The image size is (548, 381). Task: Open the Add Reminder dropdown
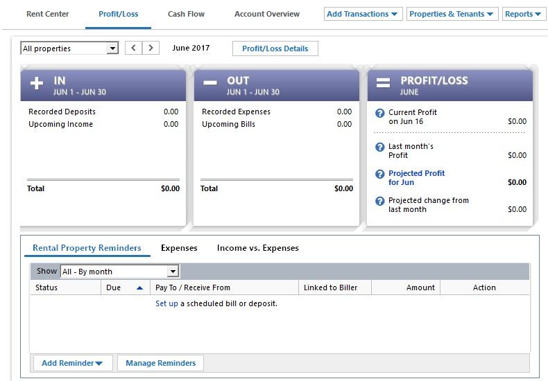tap(72, 363)
